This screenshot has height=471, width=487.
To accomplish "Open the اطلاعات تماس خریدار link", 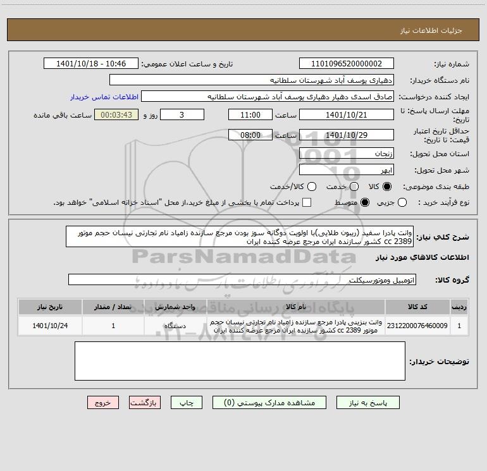I will [x=104, y=97].
